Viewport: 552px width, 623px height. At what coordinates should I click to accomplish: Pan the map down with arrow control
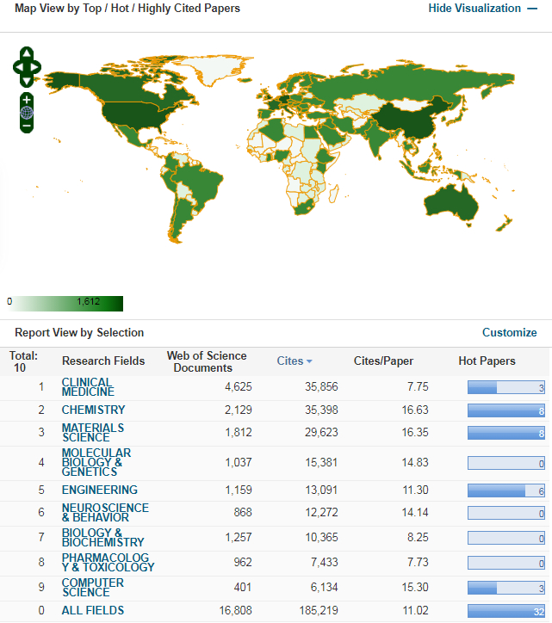coord(26,81)
